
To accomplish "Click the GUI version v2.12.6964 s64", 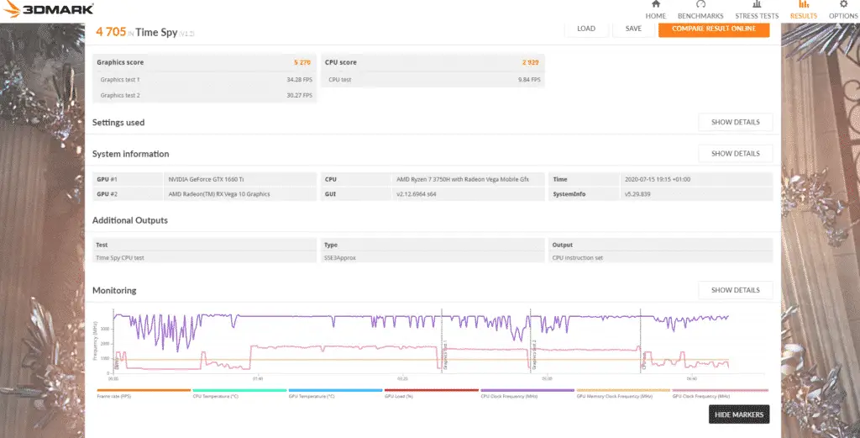I will click(469, 193).
